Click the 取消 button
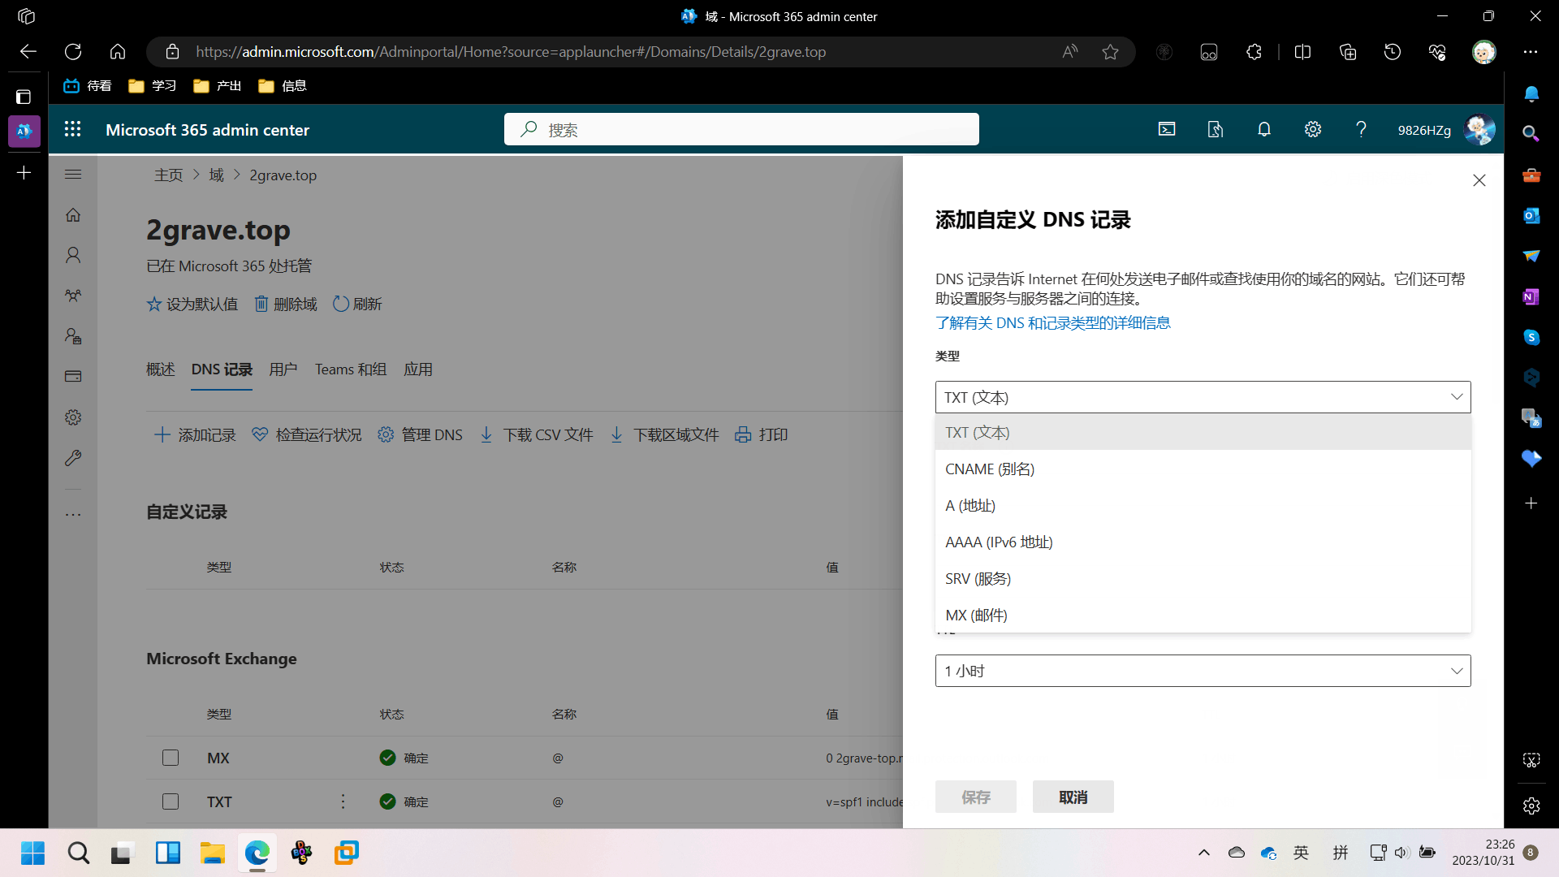Viewport: 1559px width, 877px height. pos(1073,797)
